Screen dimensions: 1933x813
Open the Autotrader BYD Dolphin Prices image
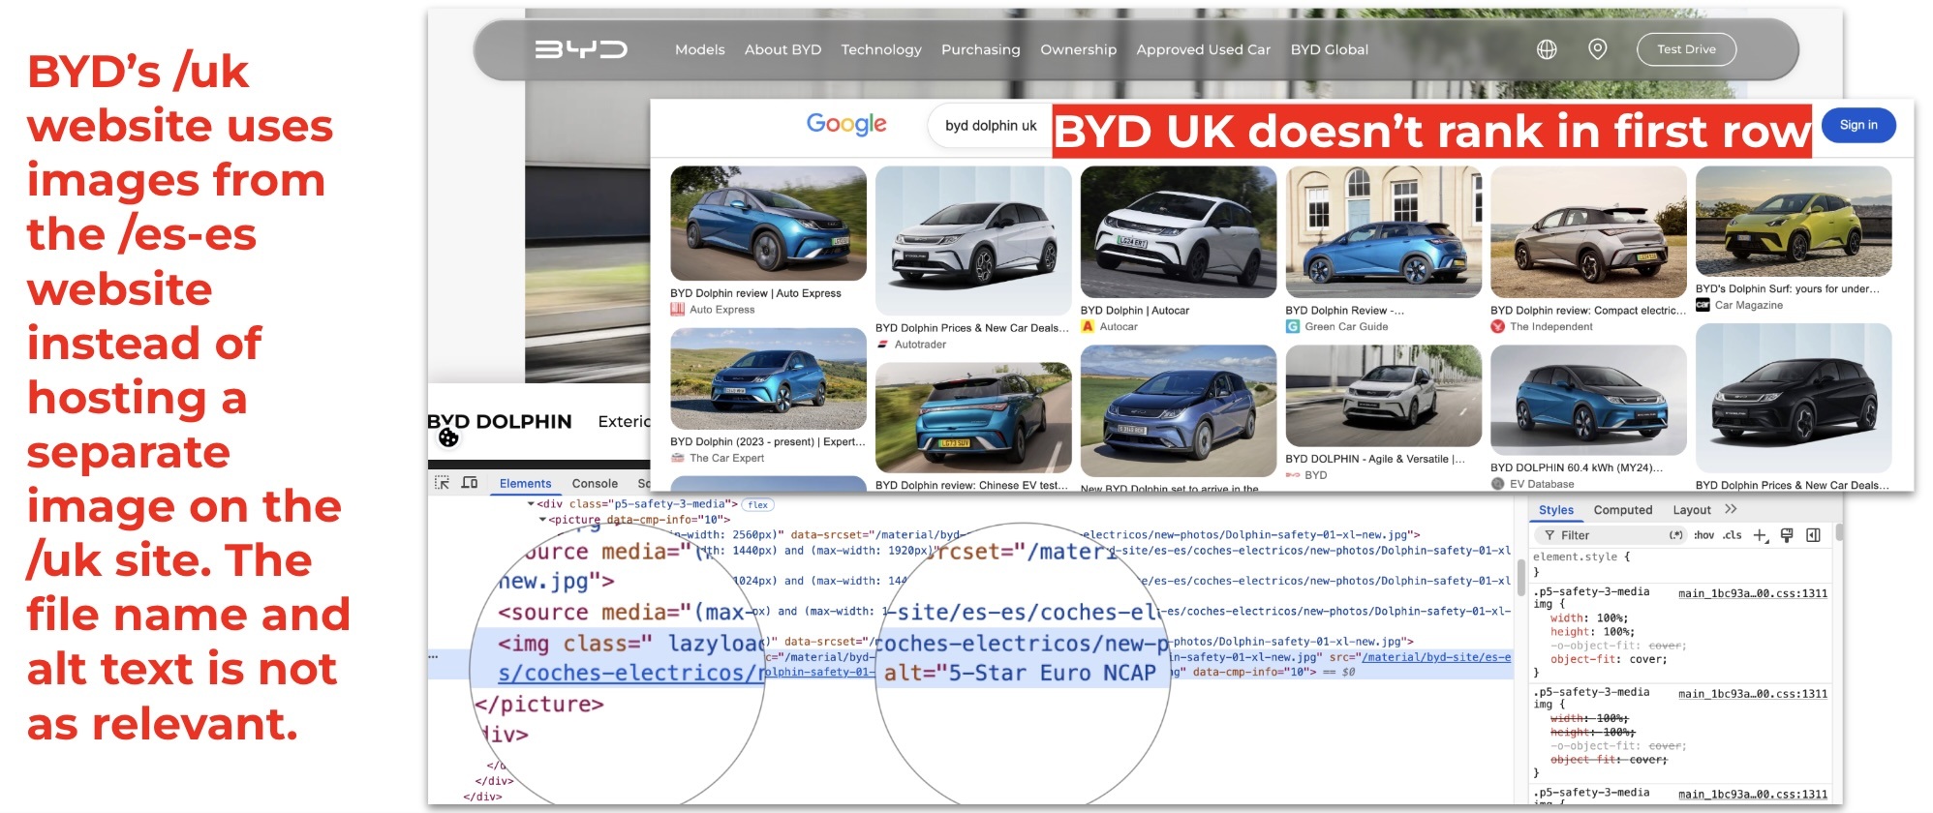click(x=973, y=240)
